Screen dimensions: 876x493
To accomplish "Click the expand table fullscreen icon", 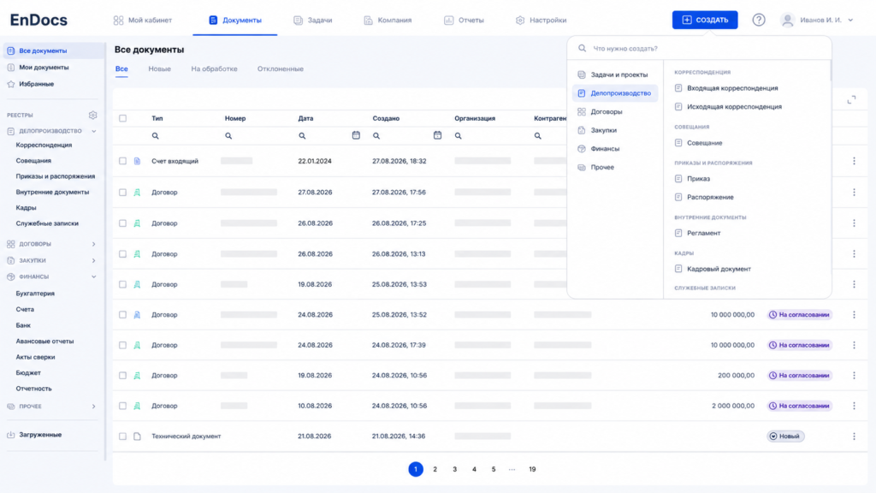I will click(x=851, y=100).
